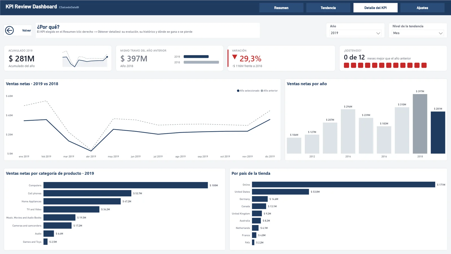Click the 2018 gray bar in comparison card

(201, 62)
